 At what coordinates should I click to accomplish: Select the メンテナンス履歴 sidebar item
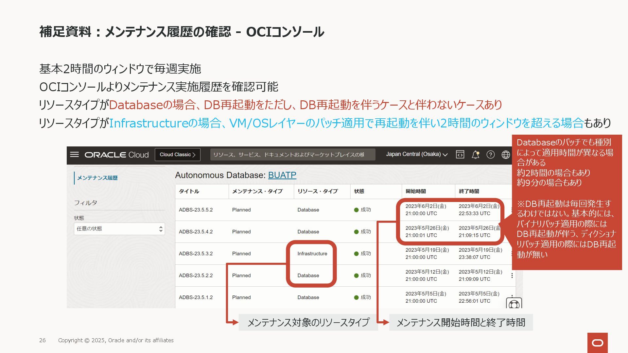click(97, 178)
